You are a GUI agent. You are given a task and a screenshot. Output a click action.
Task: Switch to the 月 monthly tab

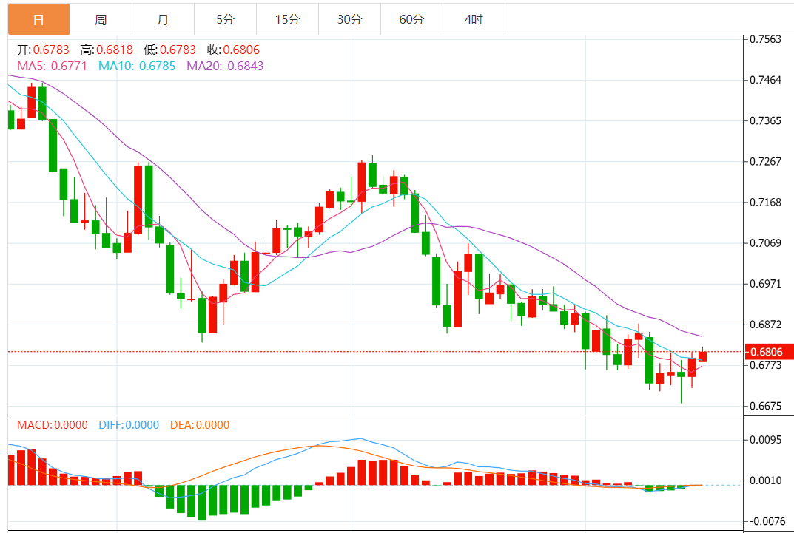click(x=163, y=19)
